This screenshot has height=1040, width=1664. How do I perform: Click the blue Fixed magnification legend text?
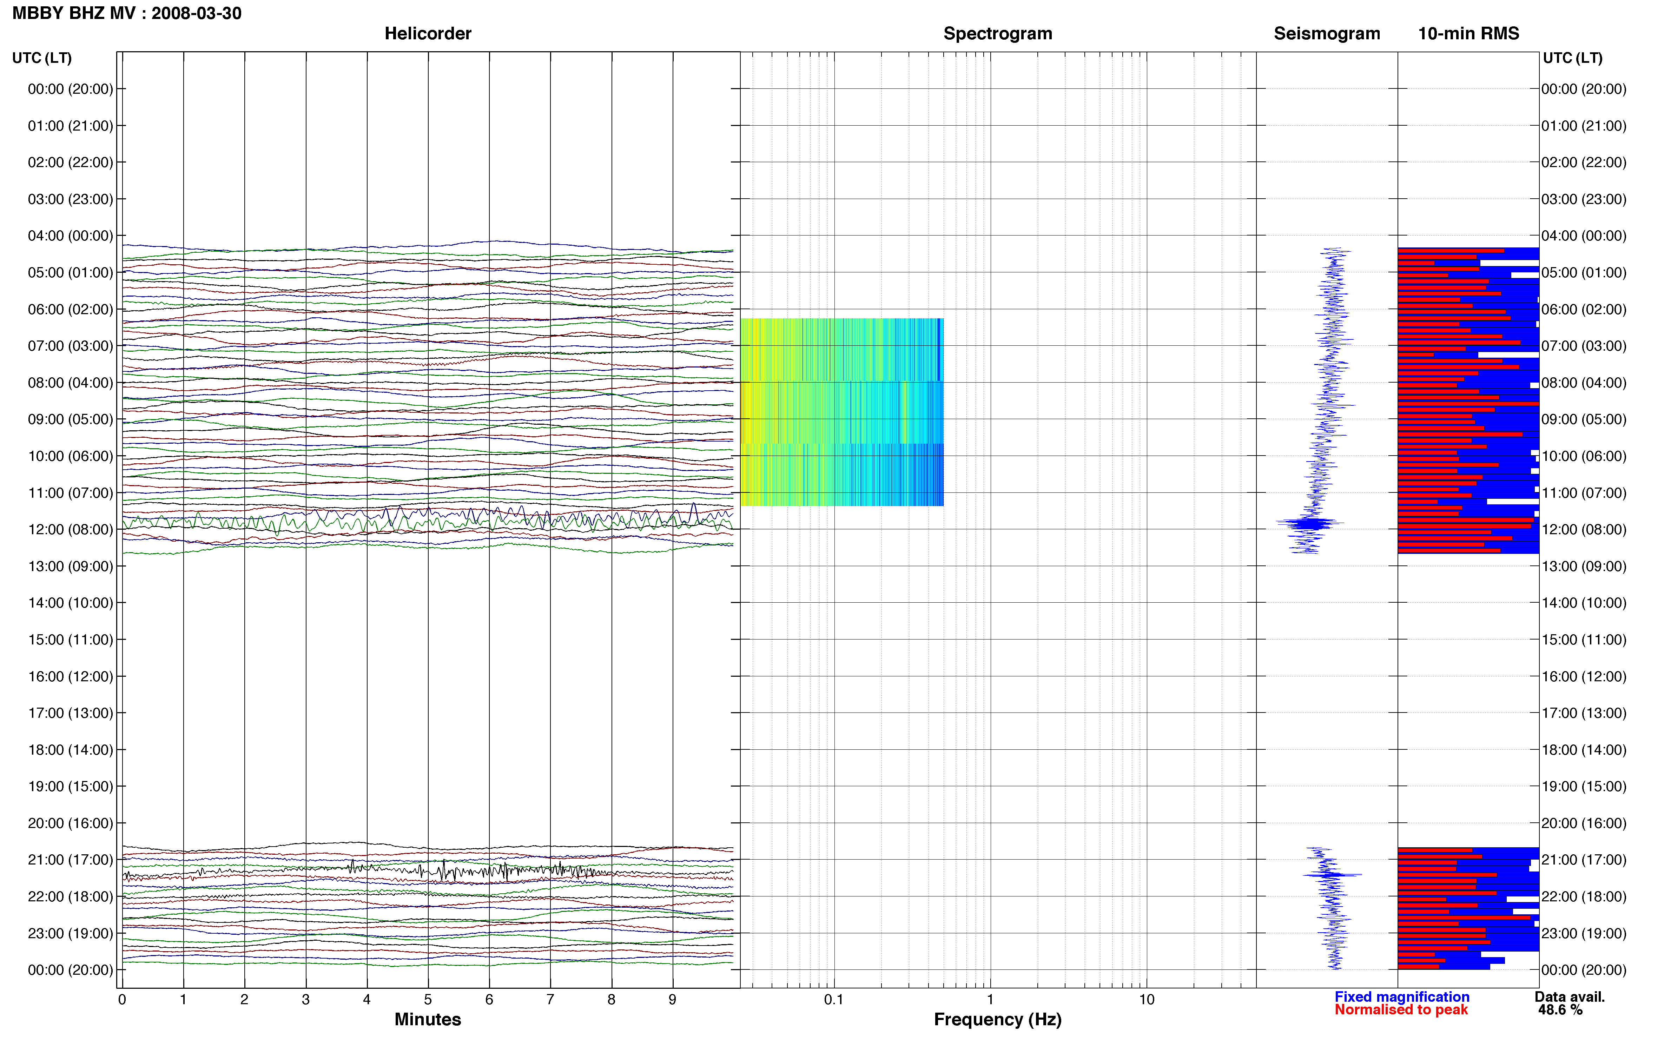pos(1402,997)
